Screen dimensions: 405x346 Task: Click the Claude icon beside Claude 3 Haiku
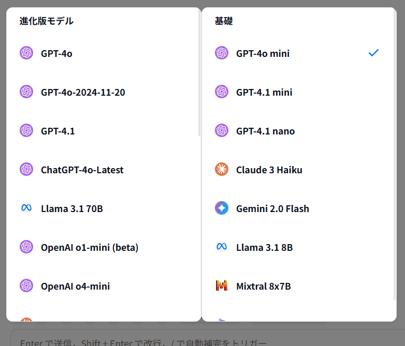(222, 169)
